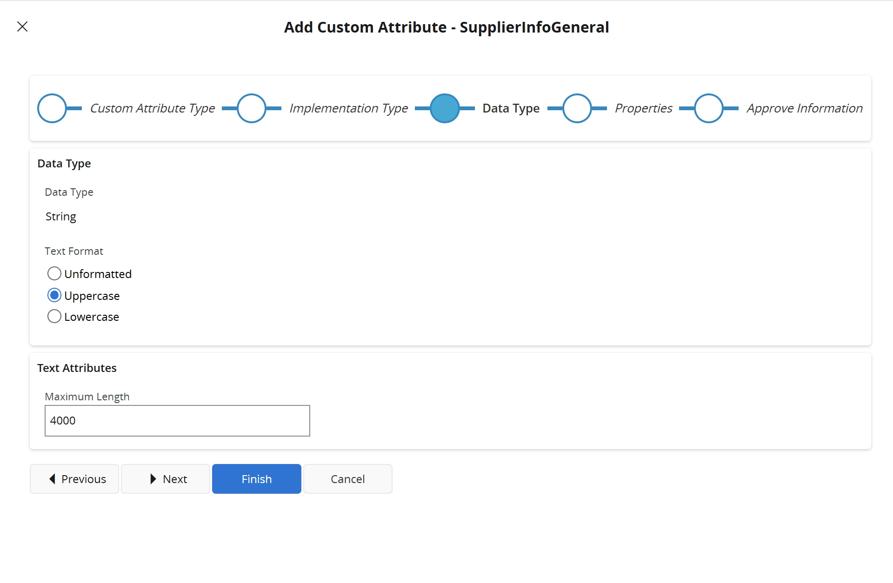Click the Custom Attribute Type step circle
893x583 pixels.
[x=52, y=108]
